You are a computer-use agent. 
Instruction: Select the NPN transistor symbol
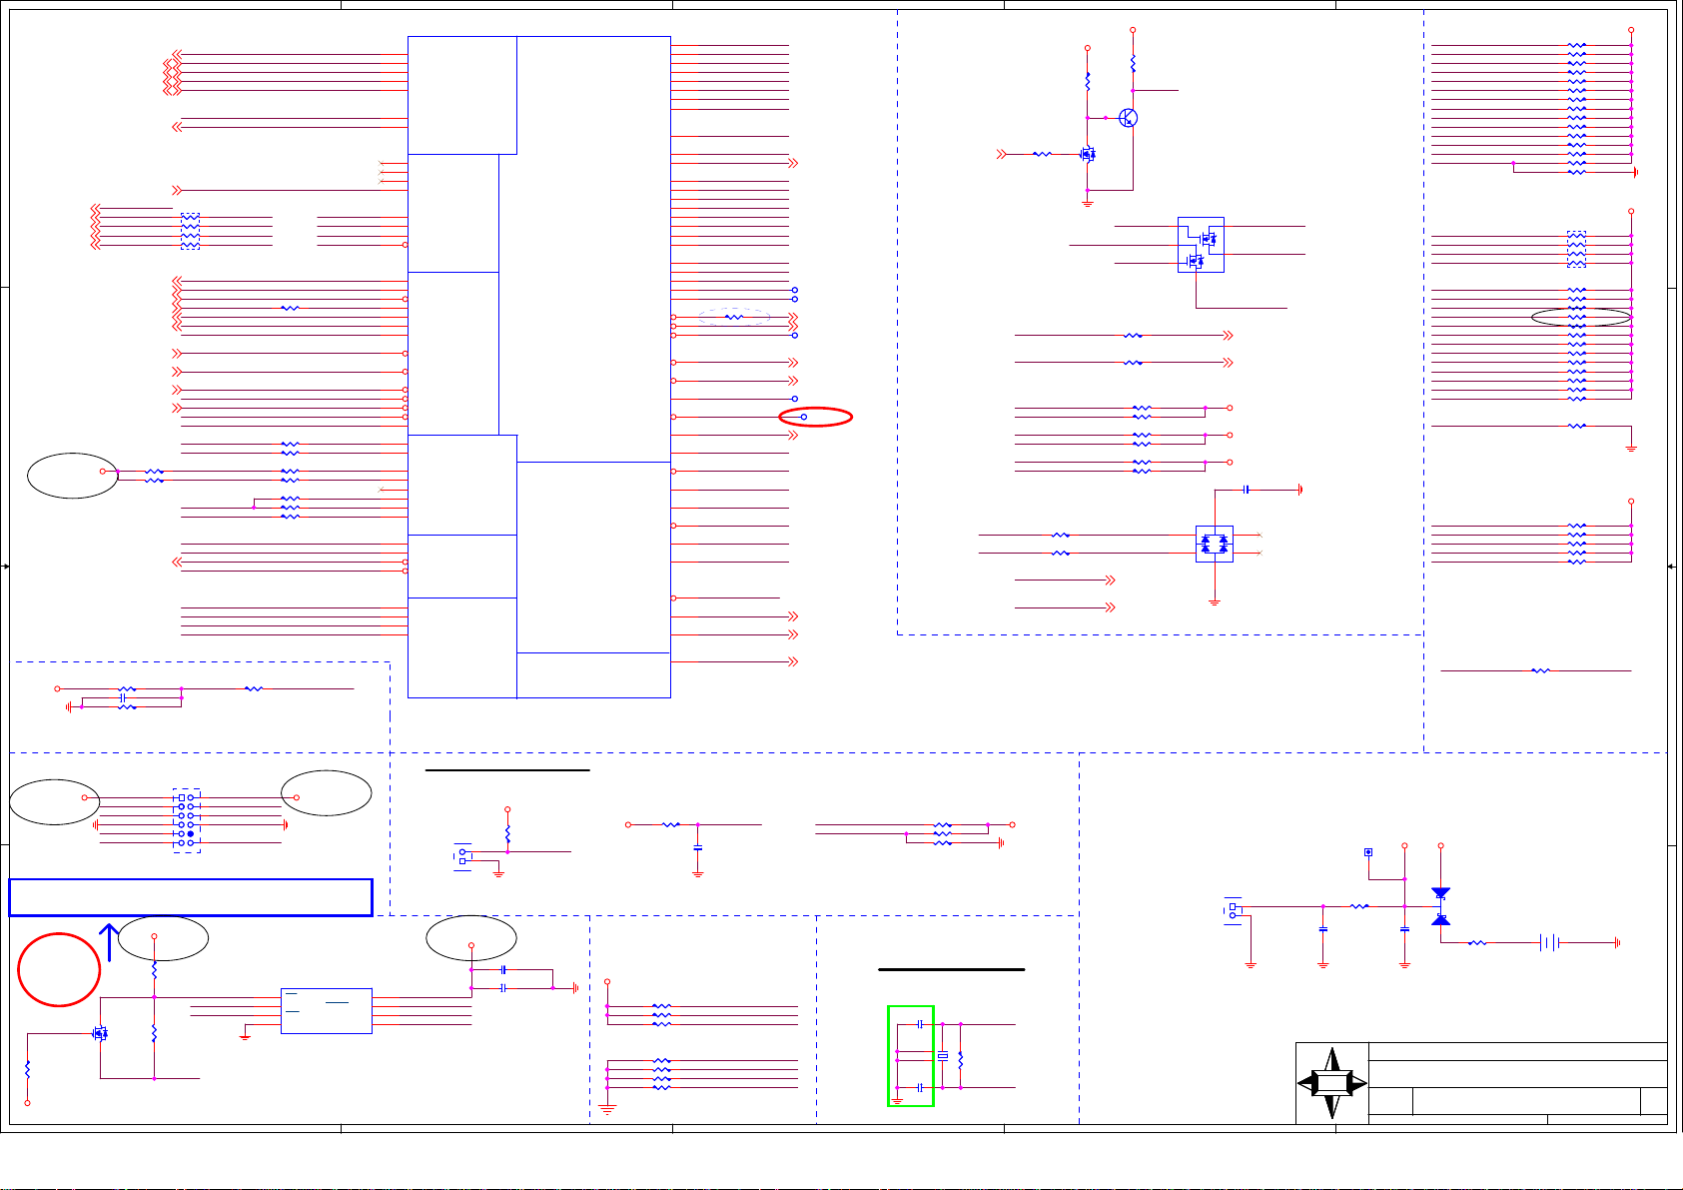[1129, 118]
